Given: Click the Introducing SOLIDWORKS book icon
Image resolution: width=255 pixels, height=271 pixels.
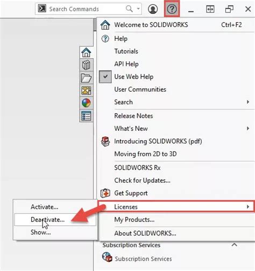Looking at the screenshot, I should [x=105, y=142].
